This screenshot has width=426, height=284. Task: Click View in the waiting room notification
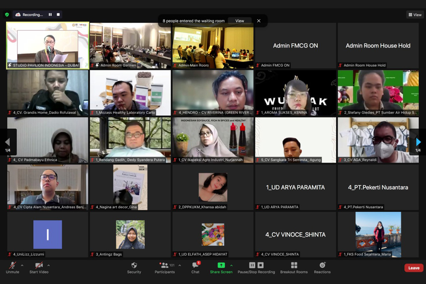click(240, 21)
